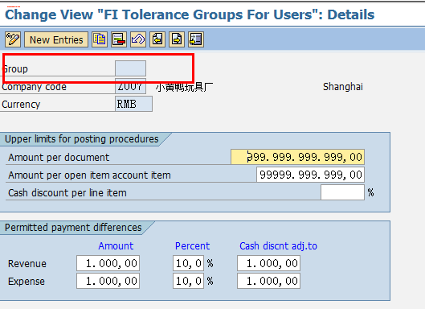Click the 'Cash discnt adj.to' column heading
This screenshot has height=309, width=425.
278,246
